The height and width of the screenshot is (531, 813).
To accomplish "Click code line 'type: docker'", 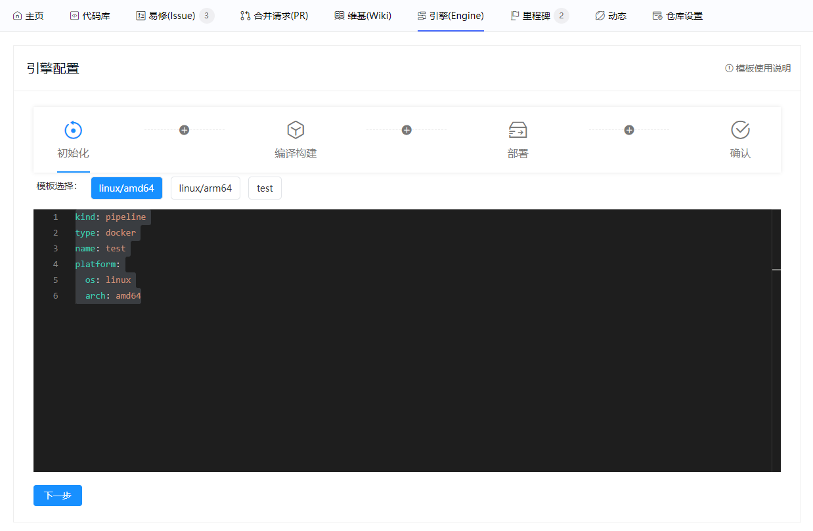I will click(106, 233).
